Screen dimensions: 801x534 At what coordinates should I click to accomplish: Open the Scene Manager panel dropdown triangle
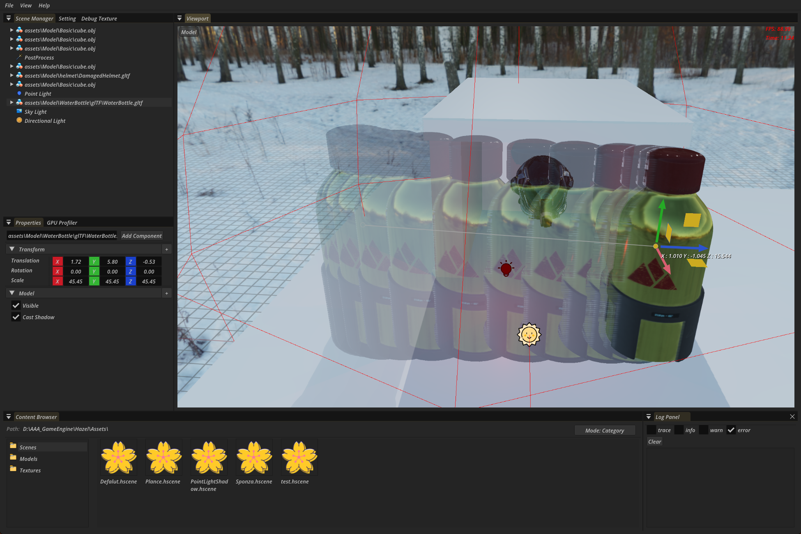coord(8,18)
